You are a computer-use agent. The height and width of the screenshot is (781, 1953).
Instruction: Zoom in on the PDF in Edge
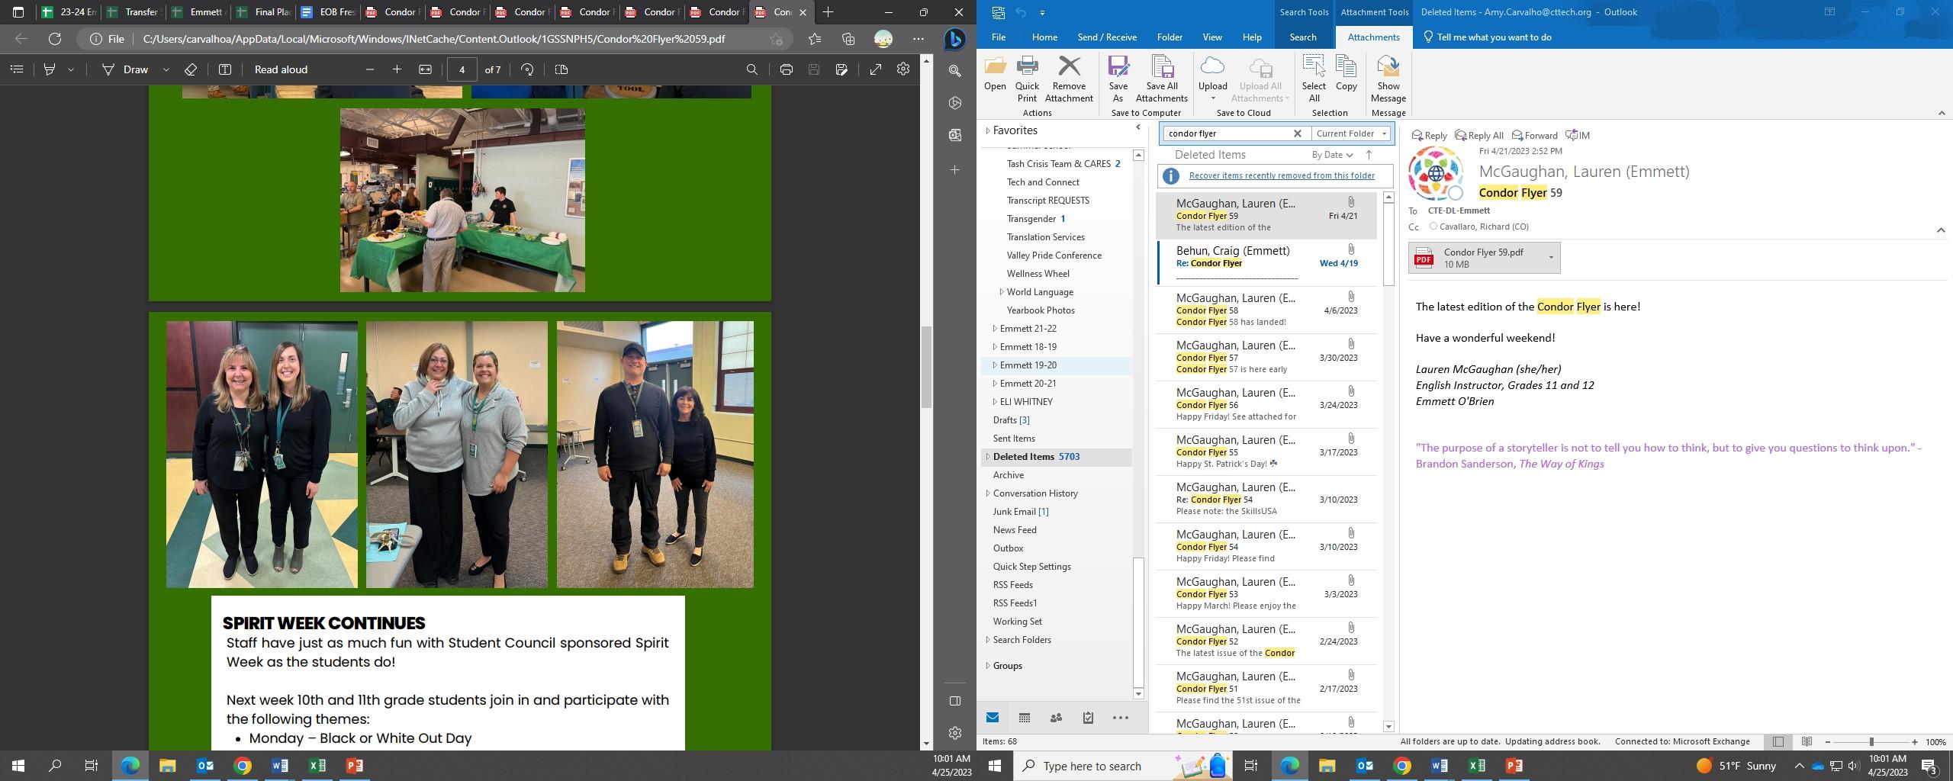397,69
